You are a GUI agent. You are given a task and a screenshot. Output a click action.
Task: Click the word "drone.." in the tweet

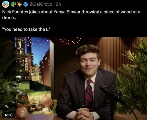[9, 18]
